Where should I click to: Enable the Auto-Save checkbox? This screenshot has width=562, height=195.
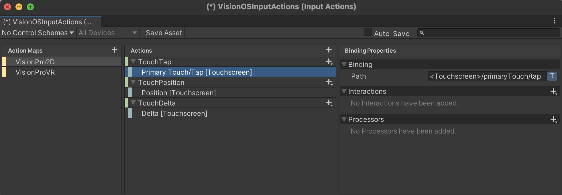coord(368,32)
